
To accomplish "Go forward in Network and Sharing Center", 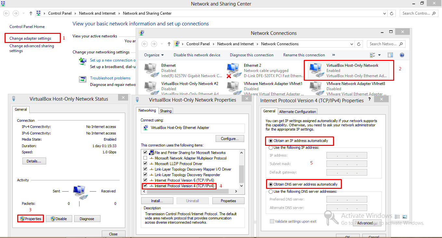I will (16, 13).
